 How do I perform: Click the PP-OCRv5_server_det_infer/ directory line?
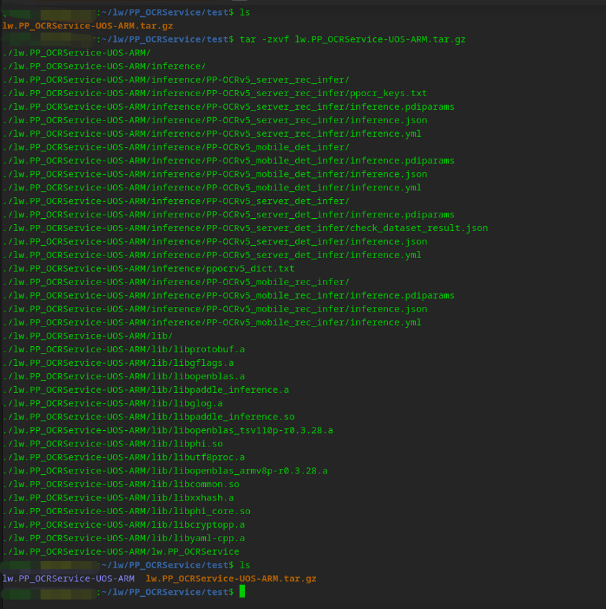click(176, 201)
